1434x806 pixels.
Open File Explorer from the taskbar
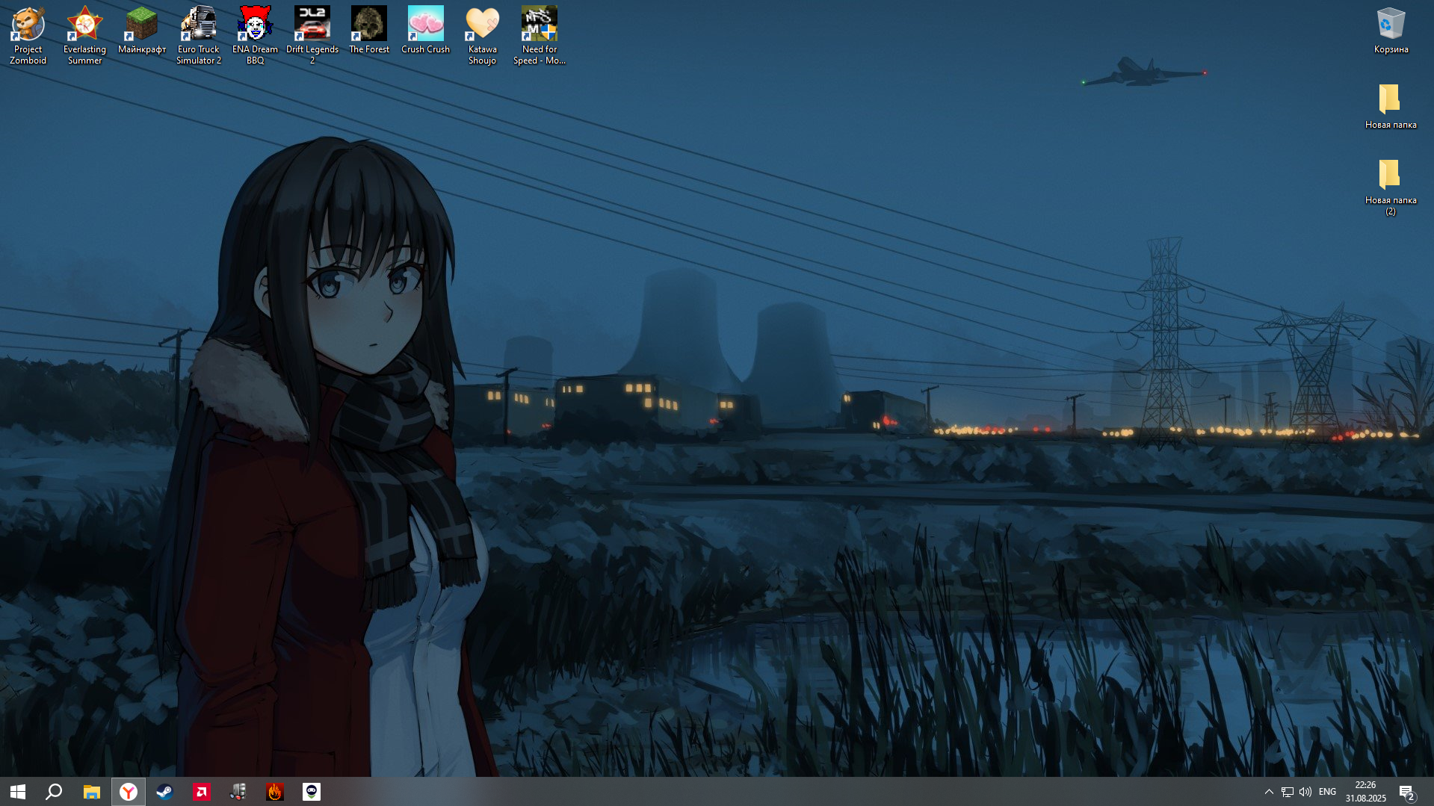(x=91, y=792)
